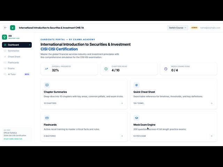The image size is (223, 167).
Task: Click the 0 MASTERED label
Action: pyautogui.click(x=50, y=136)
